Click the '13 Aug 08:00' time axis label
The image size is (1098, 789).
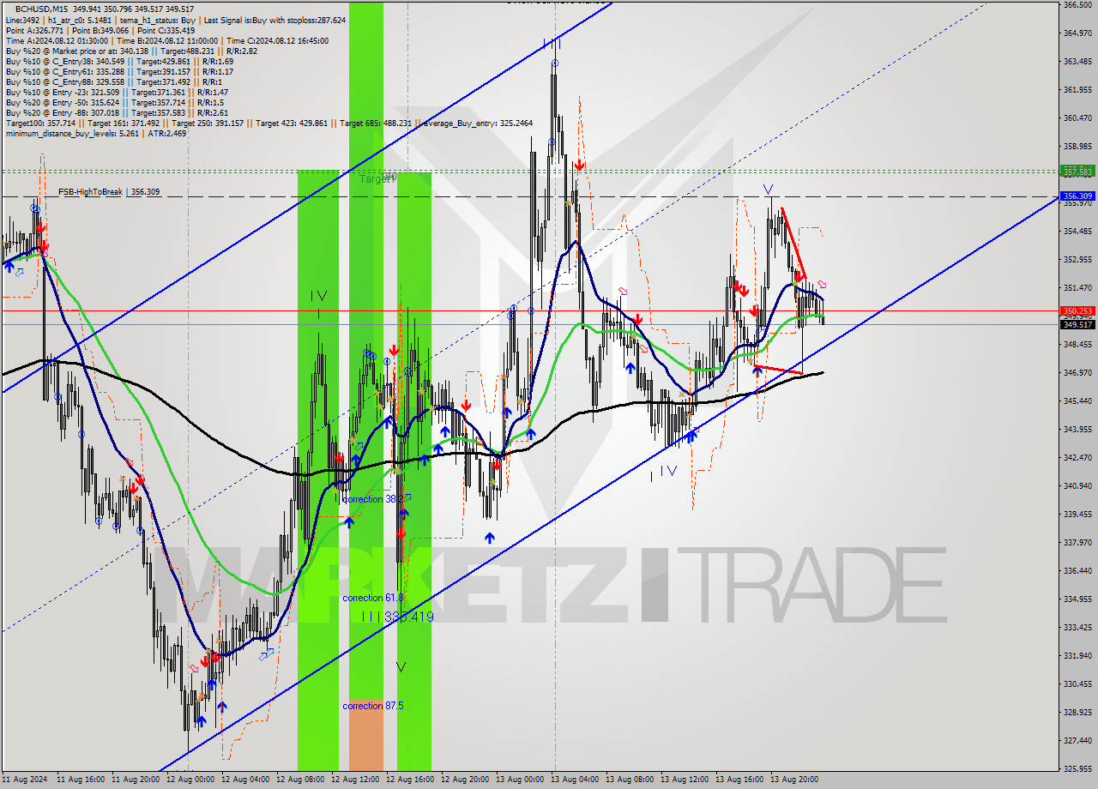tap(630, 780)
